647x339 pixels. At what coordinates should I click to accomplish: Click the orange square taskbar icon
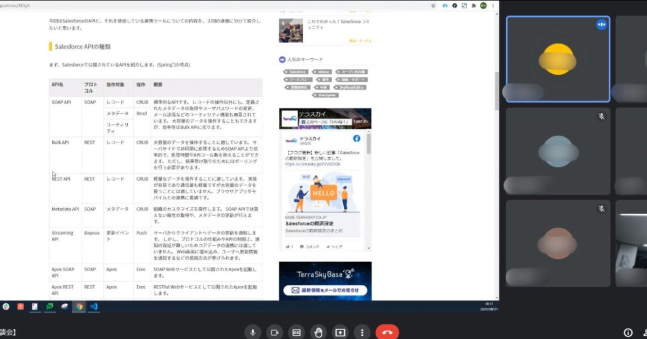pyautogui.click(x=20, y=306)
